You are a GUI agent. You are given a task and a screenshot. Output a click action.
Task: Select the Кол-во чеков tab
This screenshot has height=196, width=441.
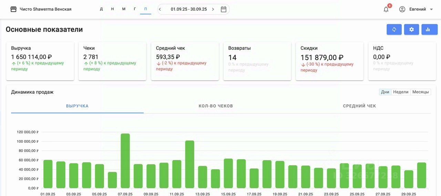coord(216,106)
